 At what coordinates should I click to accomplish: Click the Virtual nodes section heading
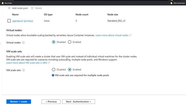pyautogui.click(x=14, y=30)
